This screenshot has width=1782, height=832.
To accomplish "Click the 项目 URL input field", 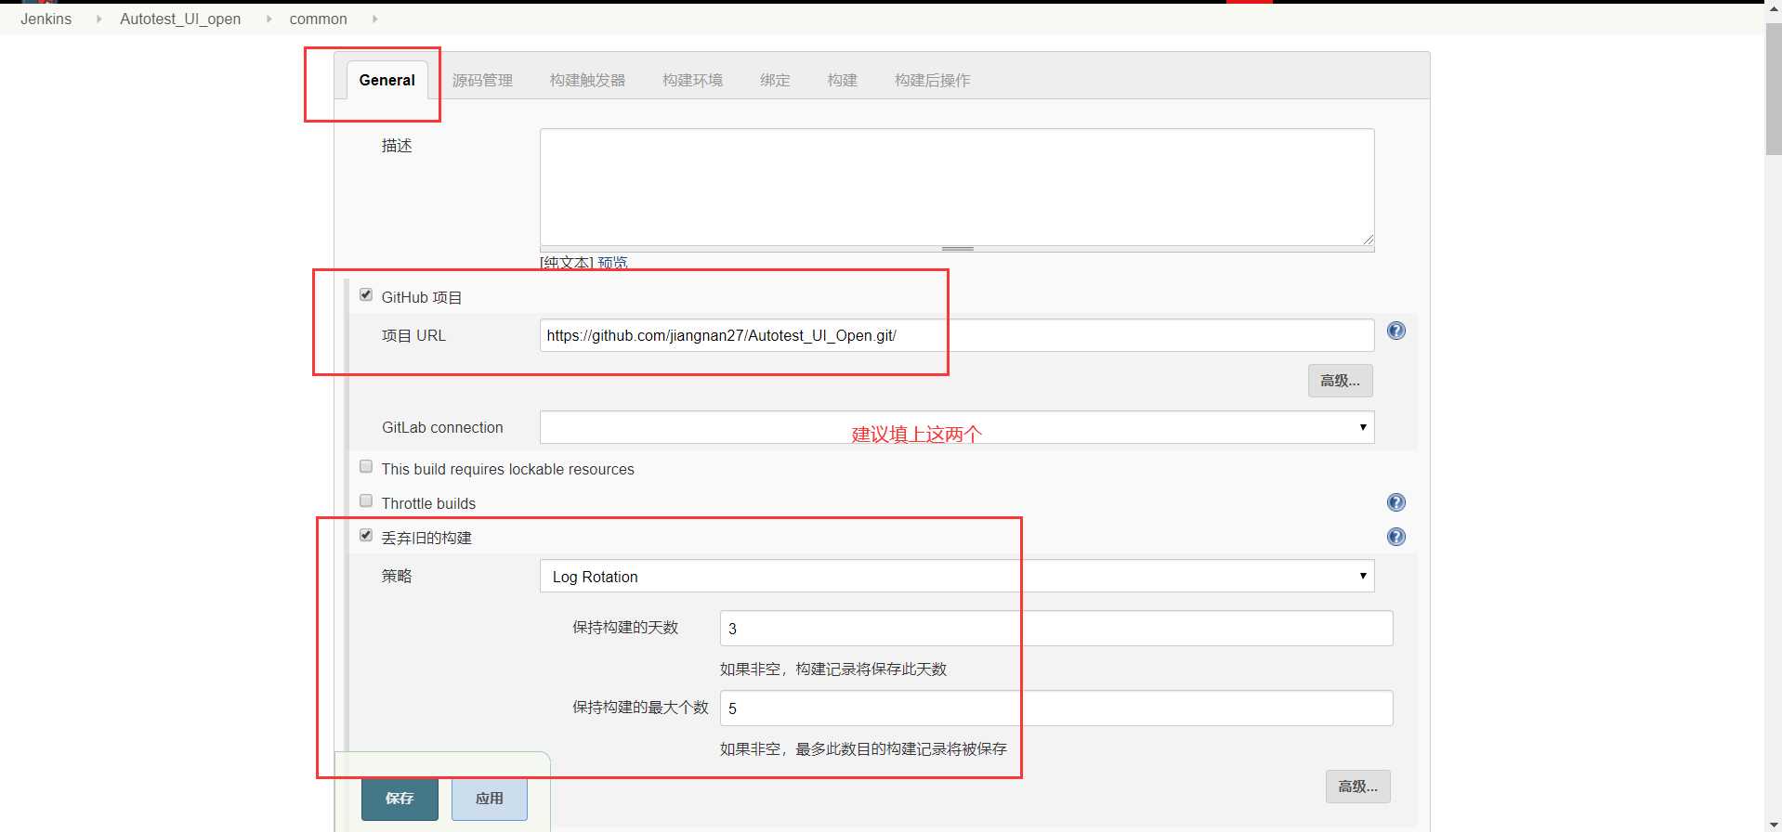I will coord(957,335).
